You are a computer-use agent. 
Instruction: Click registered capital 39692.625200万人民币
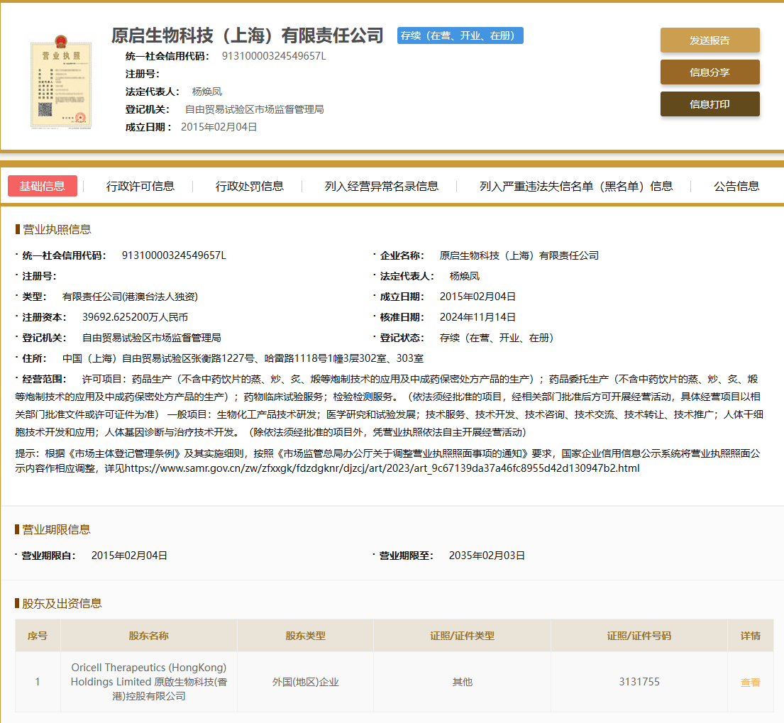pos(135,317)
